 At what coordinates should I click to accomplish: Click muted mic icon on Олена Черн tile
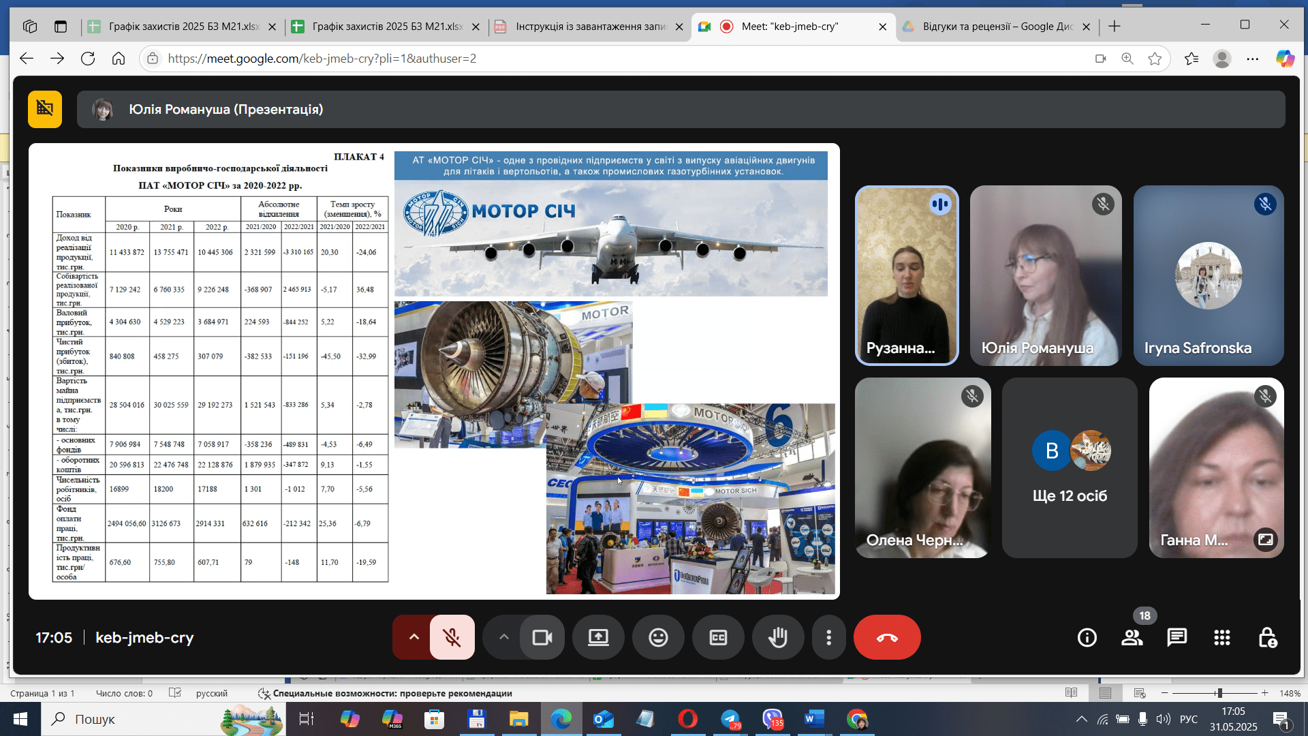click(x=972, y=396)
